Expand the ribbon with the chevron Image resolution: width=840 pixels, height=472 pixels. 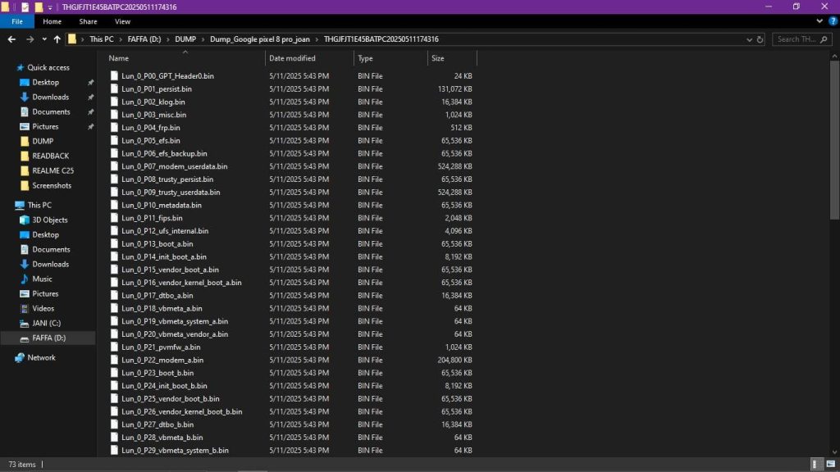(x=819, y=21)
